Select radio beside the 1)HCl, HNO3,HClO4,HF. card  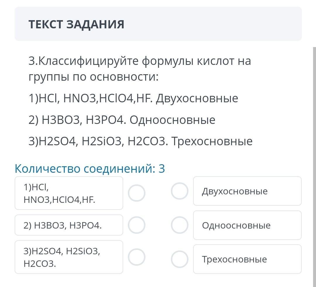pos(137,193)
